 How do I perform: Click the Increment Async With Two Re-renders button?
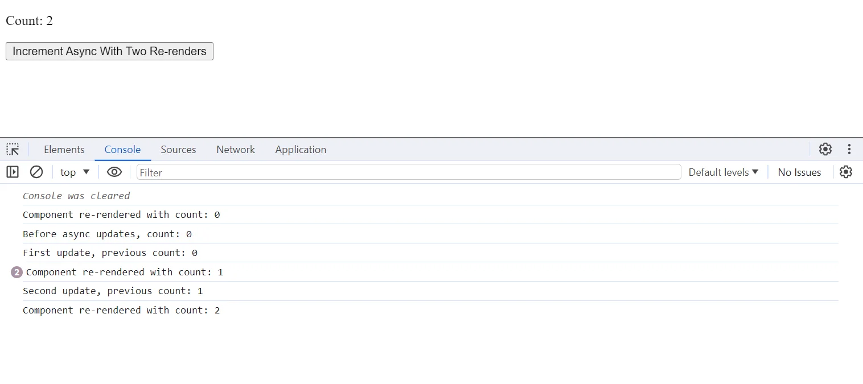(109, 51)
